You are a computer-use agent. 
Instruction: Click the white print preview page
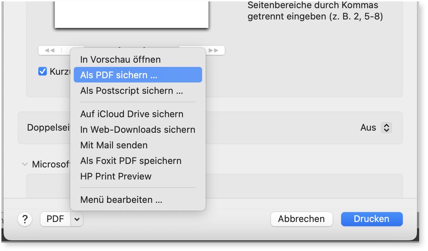tap(131, 14)
